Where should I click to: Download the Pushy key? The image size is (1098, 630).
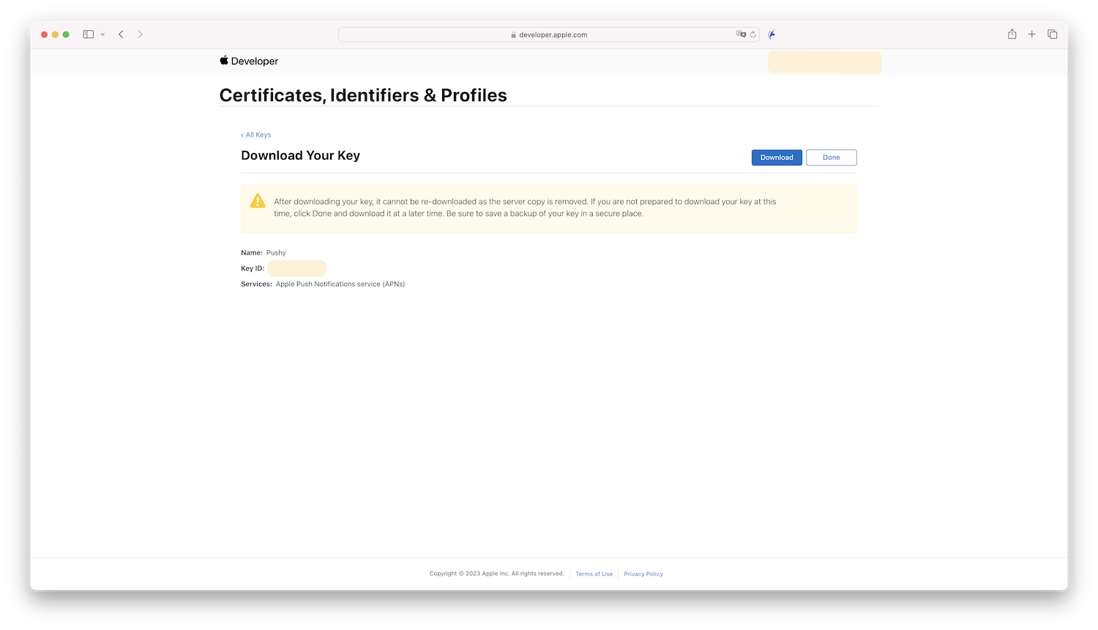pos(777,157)
